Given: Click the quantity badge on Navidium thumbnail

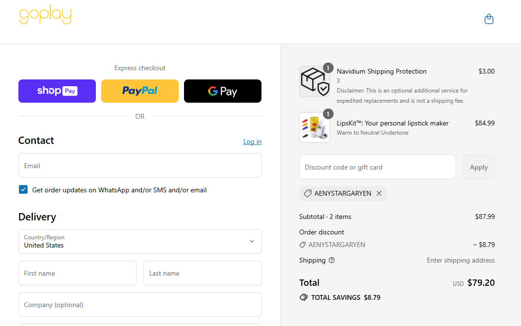Looking at the screenshot, I should point(328,68).
